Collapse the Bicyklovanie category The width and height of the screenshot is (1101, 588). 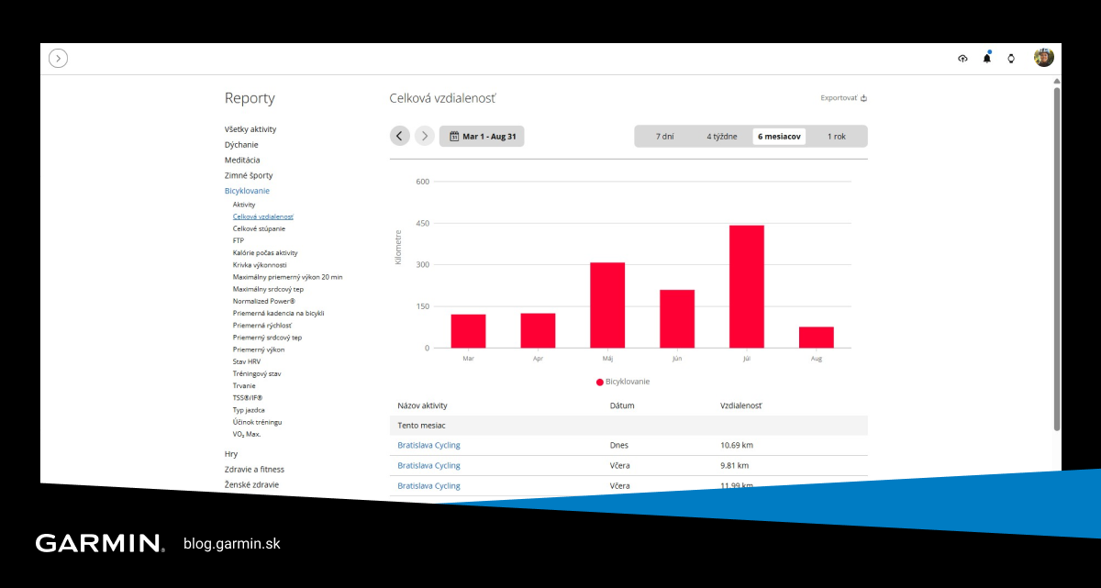(247, 191)
